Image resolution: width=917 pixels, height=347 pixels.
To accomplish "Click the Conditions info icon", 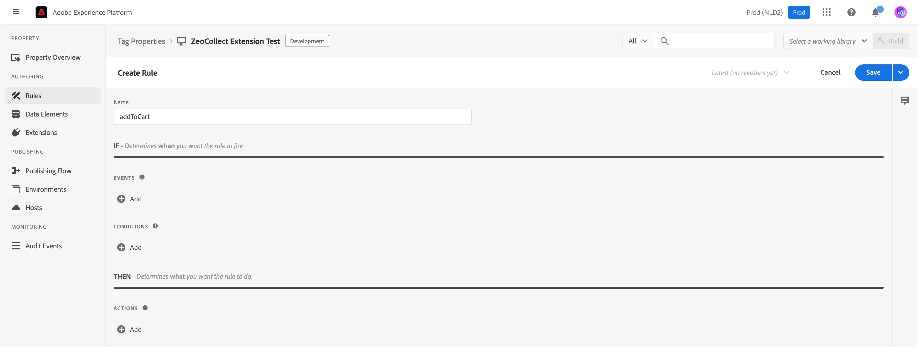I will 155,226.
